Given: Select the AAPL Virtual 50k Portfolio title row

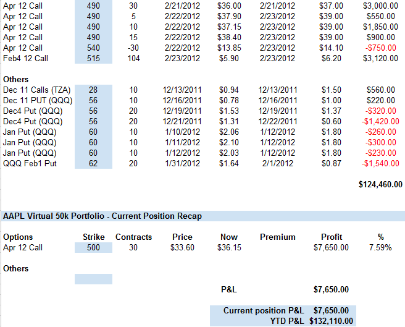Looking at the screenshot, I should pyautogui.click(x=102, y=216).
